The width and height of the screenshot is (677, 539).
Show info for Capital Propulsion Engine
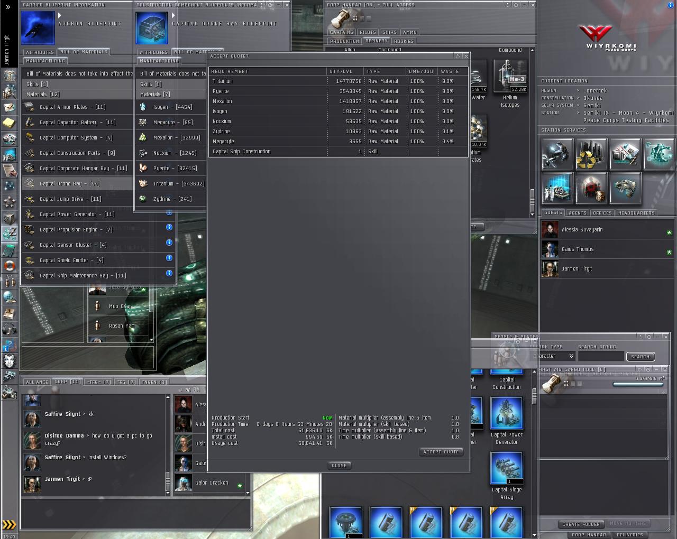click(x=169, y=227)
